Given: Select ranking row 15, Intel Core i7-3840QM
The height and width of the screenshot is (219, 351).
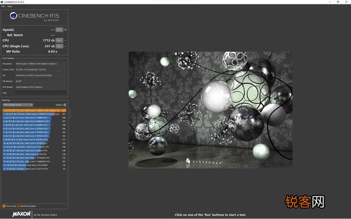Looking at the screenshot, I should pyautogui.click(x=35, y=162).
